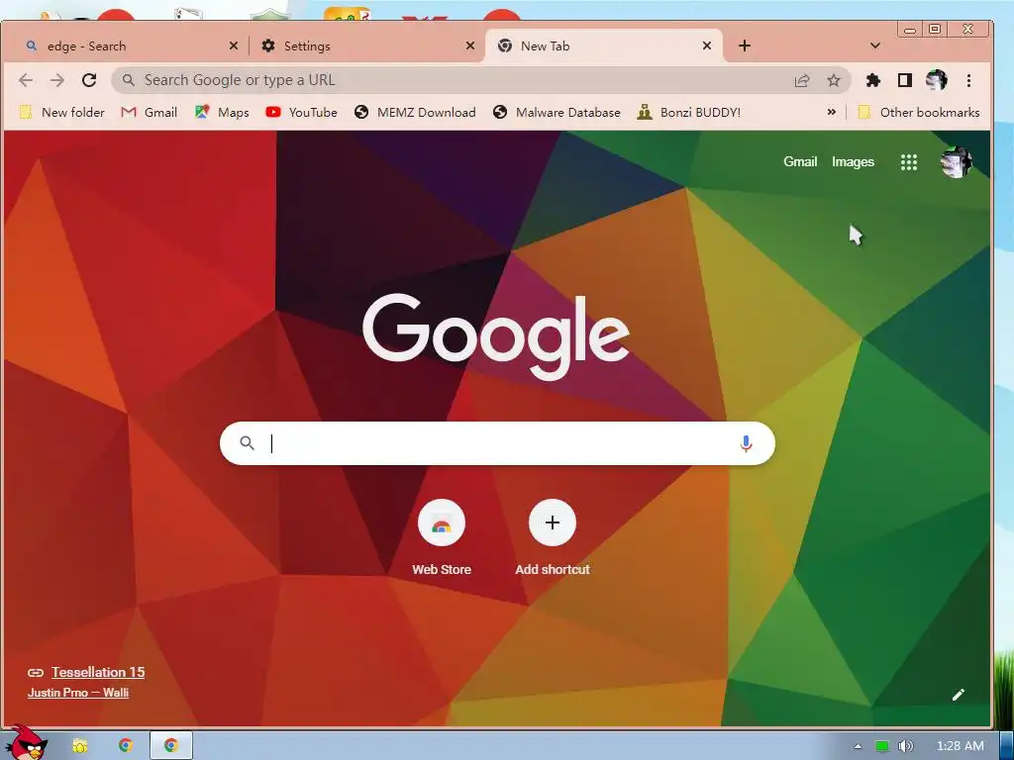1014x760 pixels.
Task: Open the Angry Birds start button
Action: (26, 743)
